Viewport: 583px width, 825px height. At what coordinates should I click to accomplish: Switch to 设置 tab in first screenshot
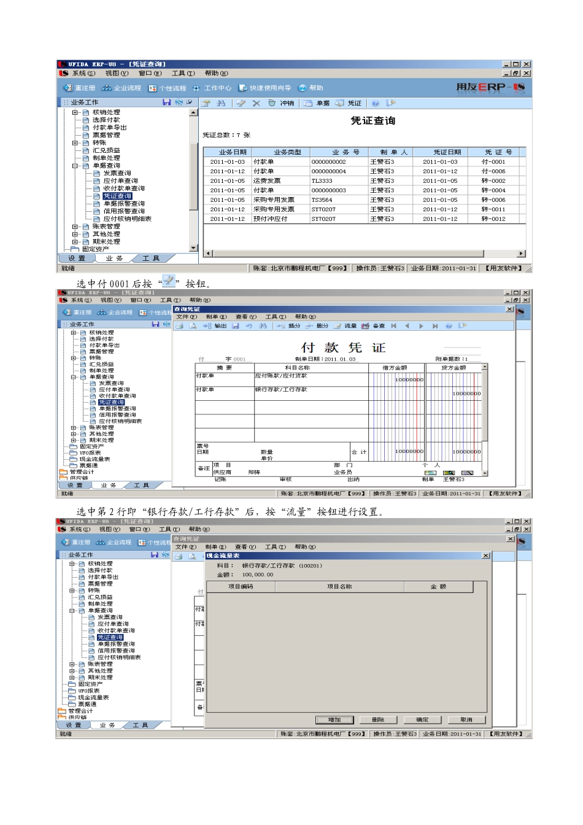coord(76,258)
